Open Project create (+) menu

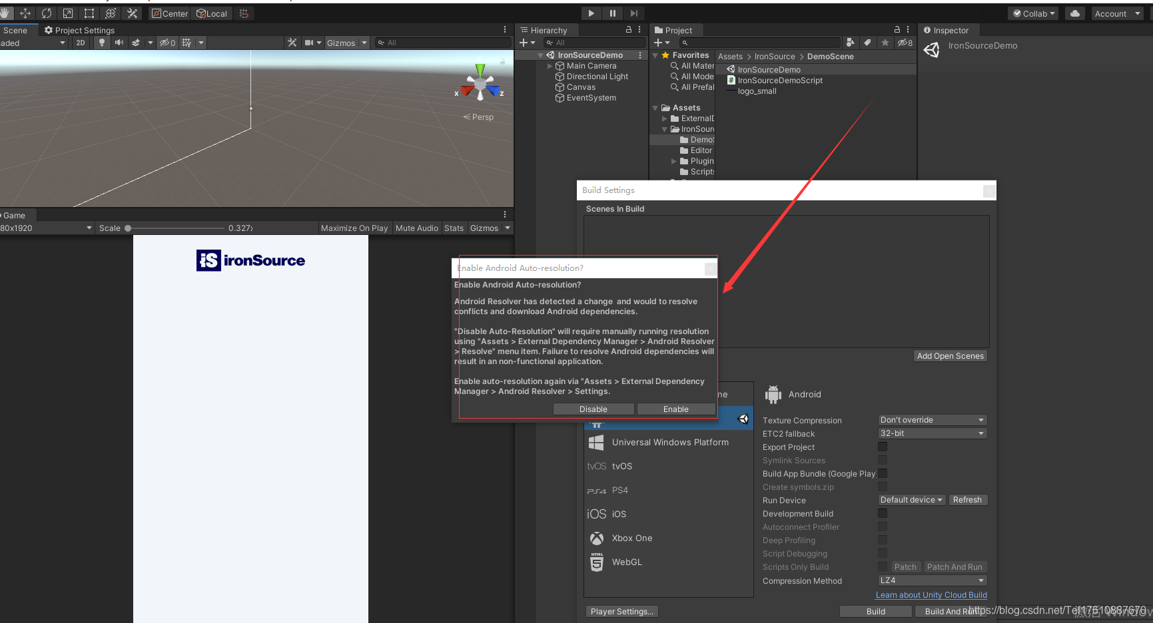coord(661,43)
